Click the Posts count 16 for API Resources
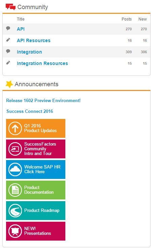This screenshot has height=248, width=160. (130, 41)
